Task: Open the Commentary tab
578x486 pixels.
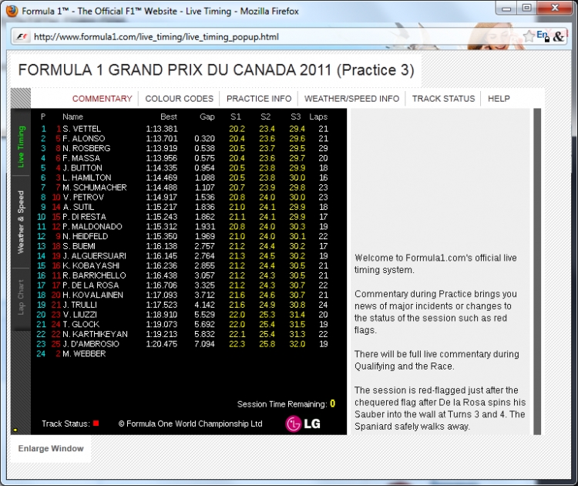Action: (102, 99)
